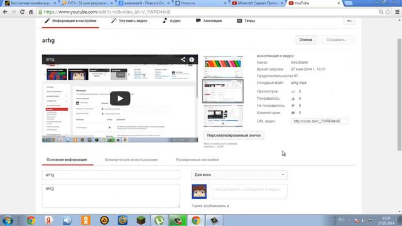Open the uTorrent icon on taskbar
Viewport: 402px width, 226px height.
(x=159, y=220)
